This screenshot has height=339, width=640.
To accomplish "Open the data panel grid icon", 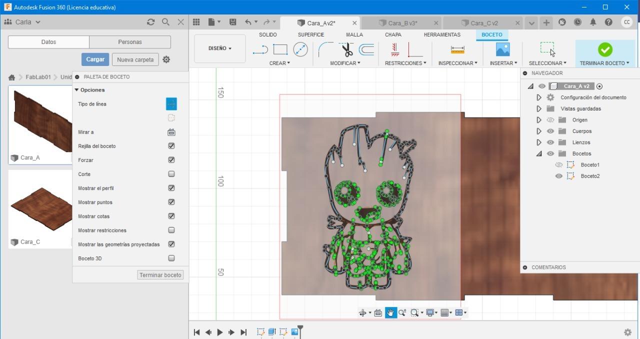I will pos(196,22).
